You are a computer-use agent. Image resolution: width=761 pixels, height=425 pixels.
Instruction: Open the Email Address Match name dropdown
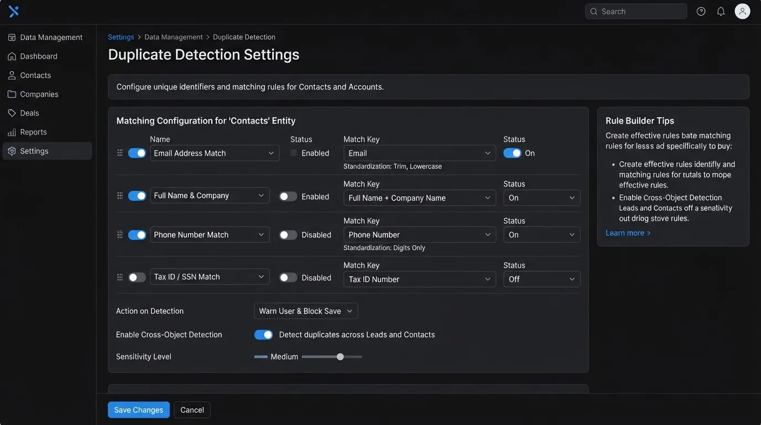(215, 153)
